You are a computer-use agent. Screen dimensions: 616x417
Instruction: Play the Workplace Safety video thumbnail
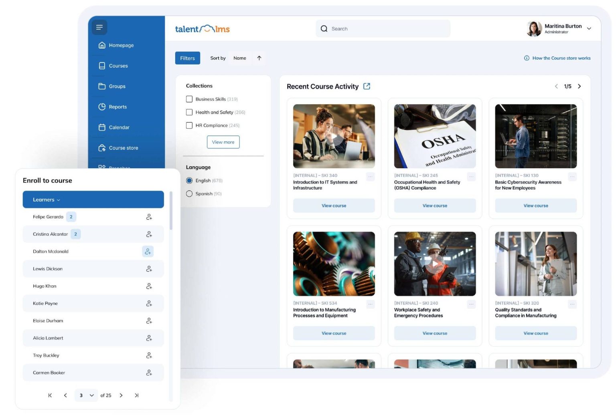click(435, 263)
